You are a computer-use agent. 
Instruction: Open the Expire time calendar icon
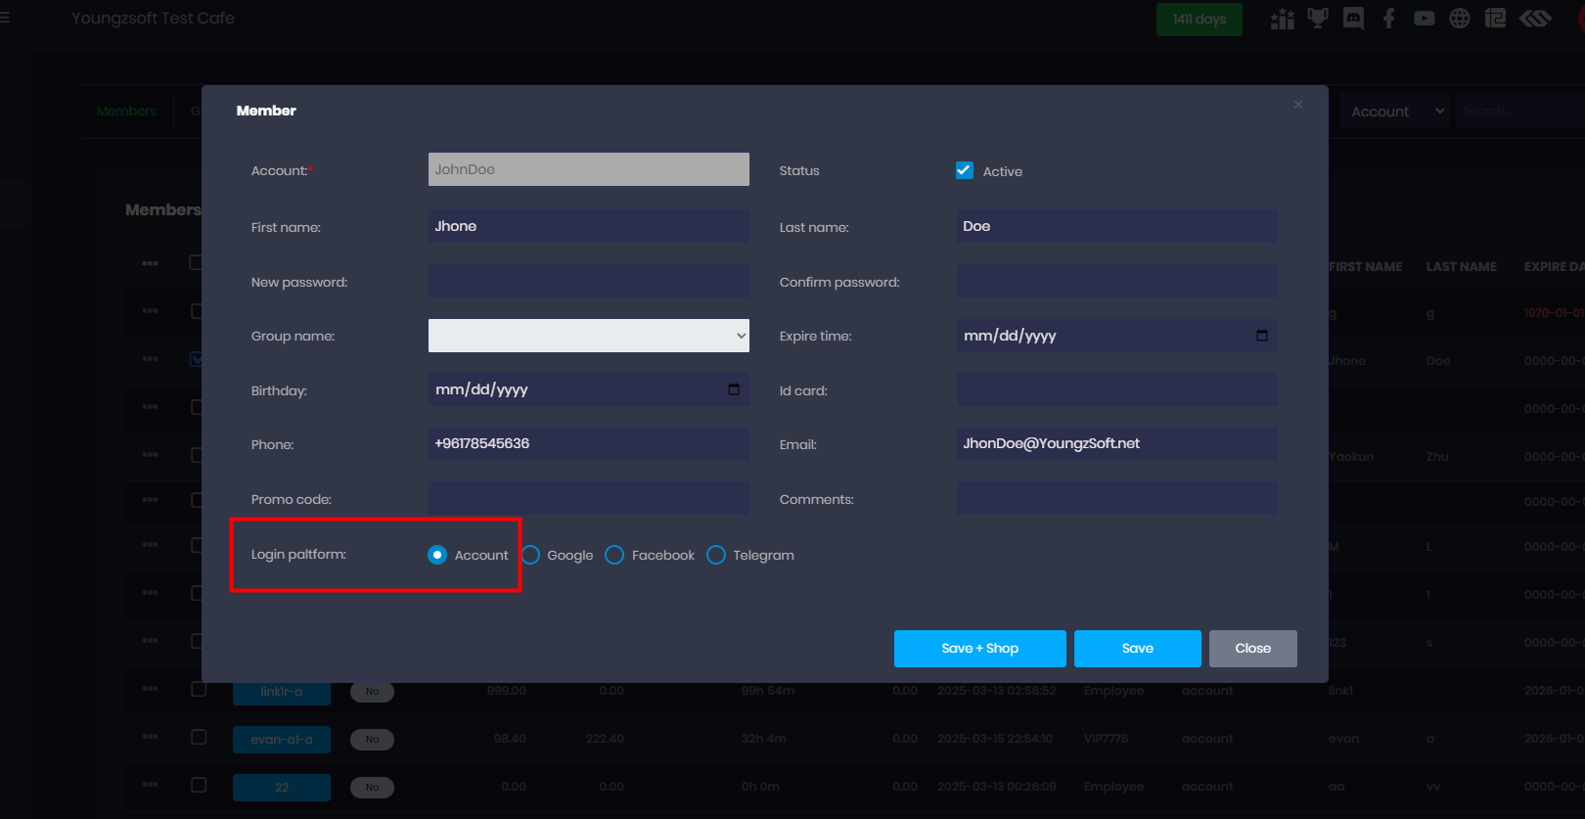(x=1262, y=336)
